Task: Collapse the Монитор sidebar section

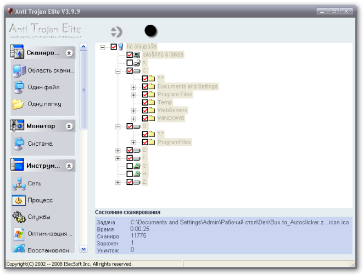Action: (69, 127)
